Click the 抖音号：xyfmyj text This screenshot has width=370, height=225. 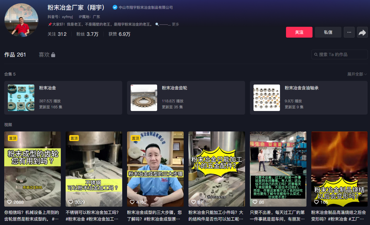60,17
